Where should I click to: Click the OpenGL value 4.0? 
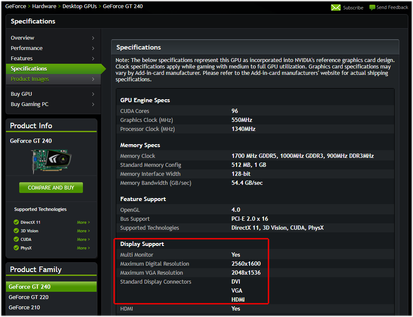tap(236, 210)
